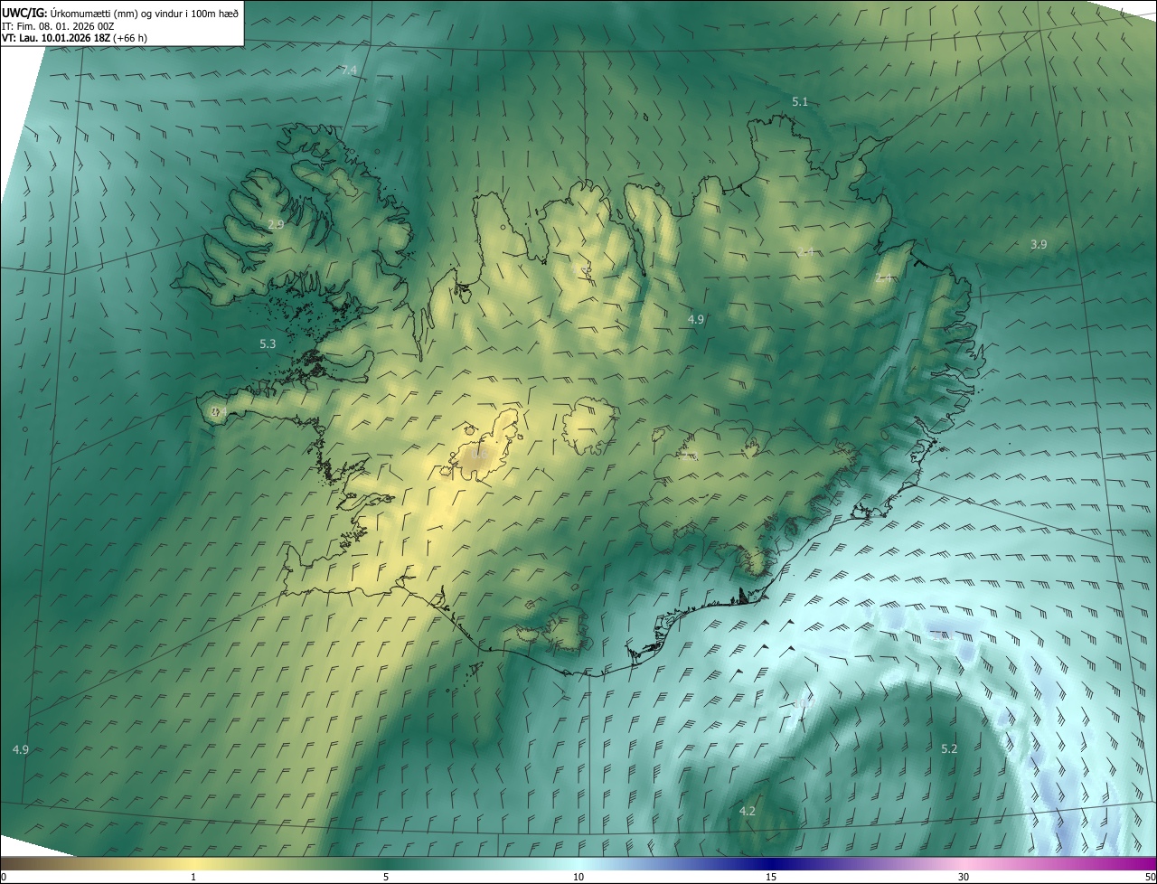Click the 5 tick on the color scale

386,877
